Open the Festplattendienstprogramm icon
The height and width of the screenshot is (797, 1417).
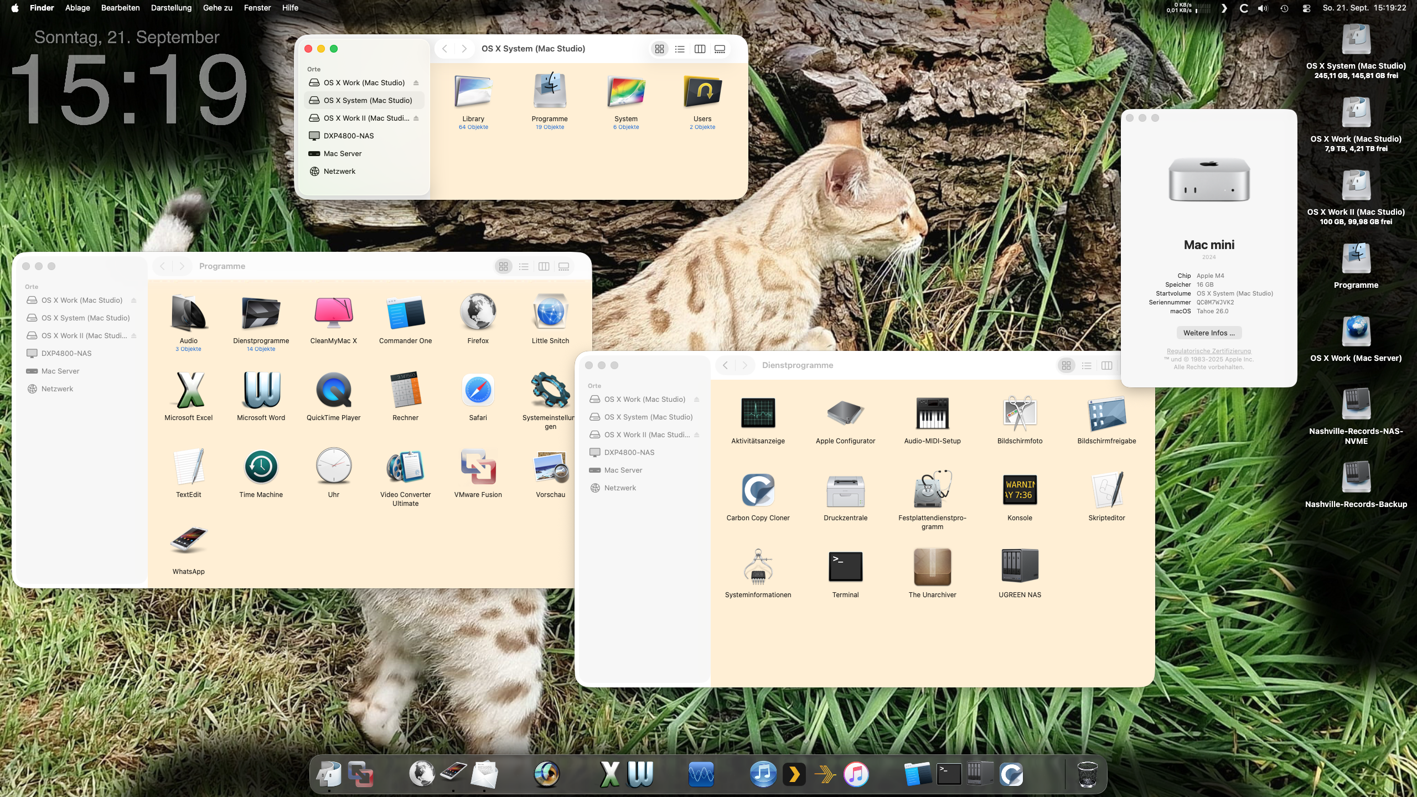coord(932,490)
